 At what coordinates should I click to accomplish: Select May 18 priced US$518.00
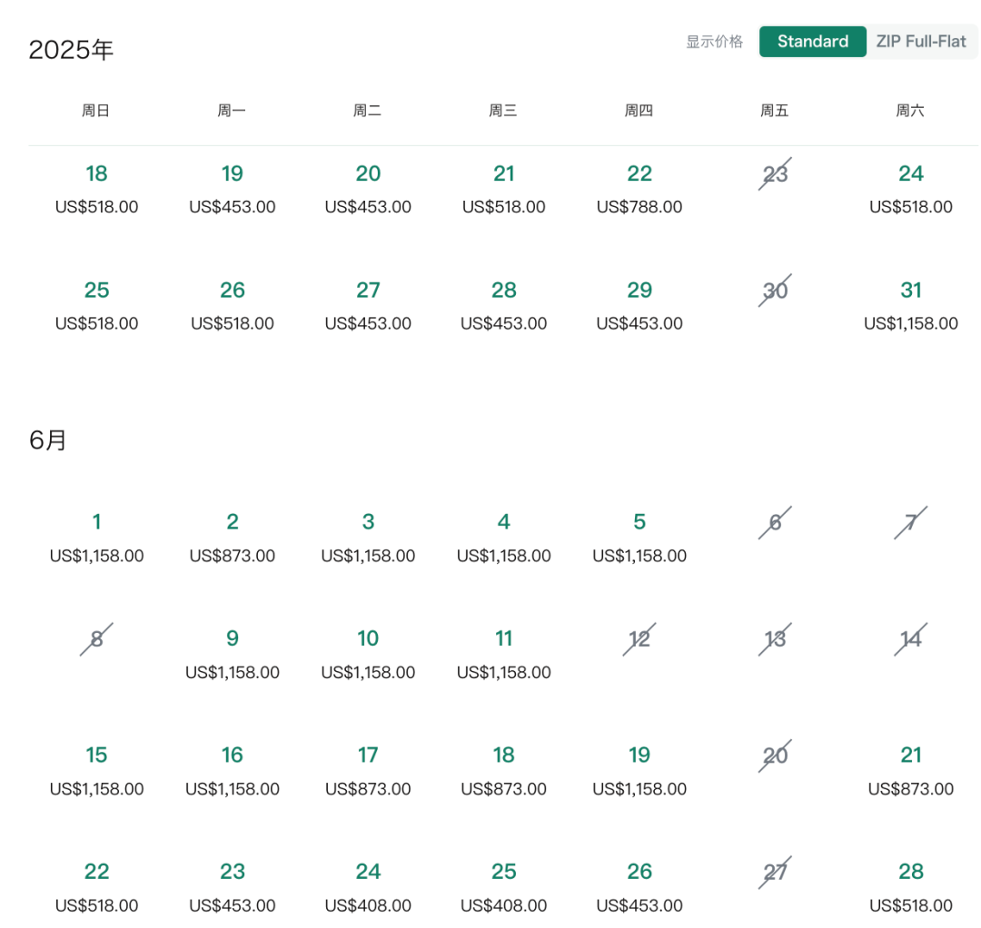(x=96, y=189)
